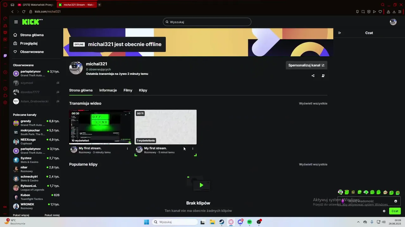This screenshot has height=227, width=405.
Task: Go back to previous page
Action: [x=12, y=12]
